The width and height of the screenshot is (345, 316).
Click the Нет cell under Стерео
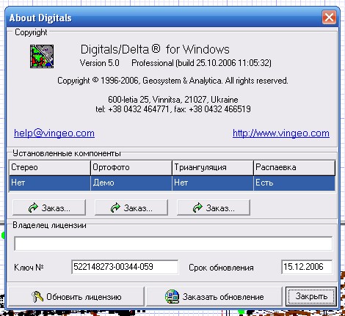pos(50,183)
